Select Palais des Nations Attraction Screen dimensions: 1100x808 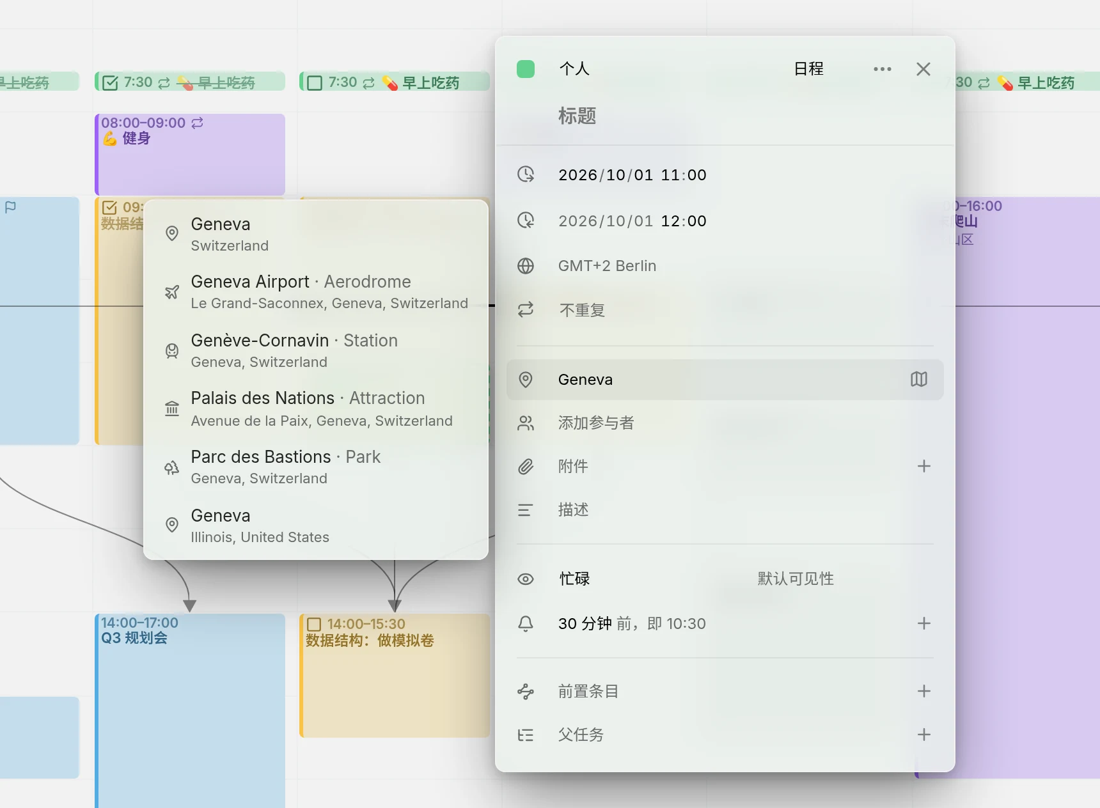(316, 408)
